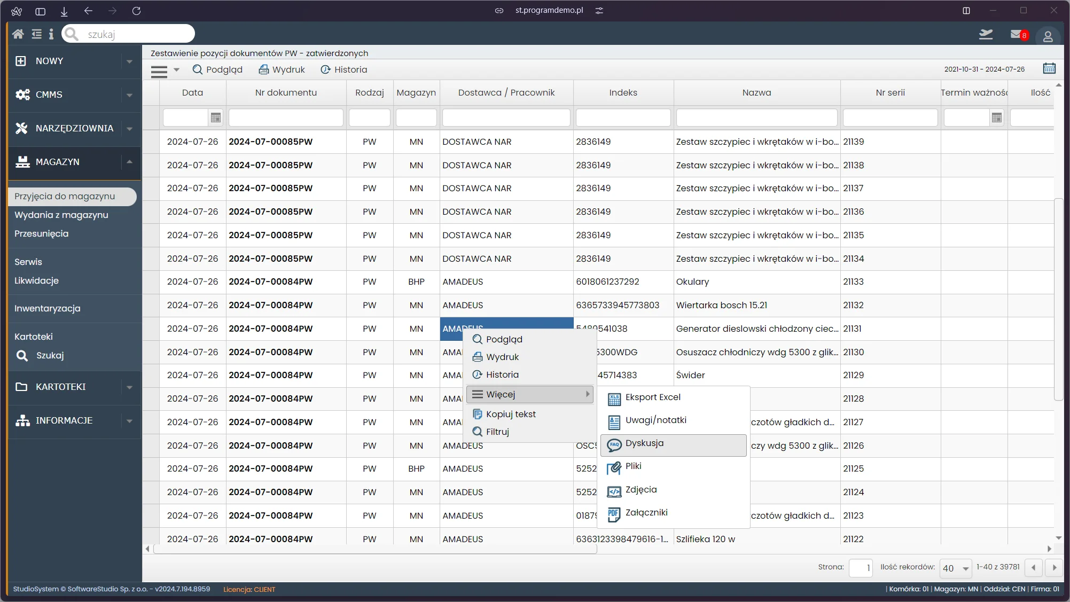Select Filtruj filter option
Viewport: 1070px width, 602px height.
pos(497,432)
